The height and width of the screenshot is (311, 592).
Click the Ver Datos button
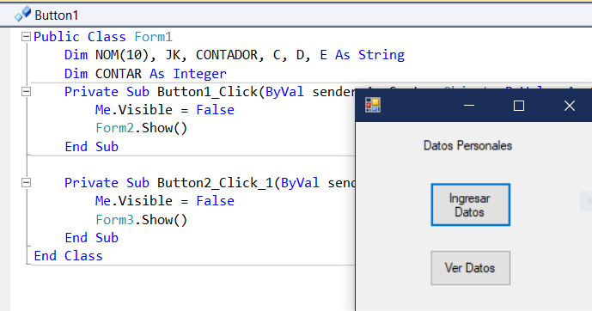point(471,268)
